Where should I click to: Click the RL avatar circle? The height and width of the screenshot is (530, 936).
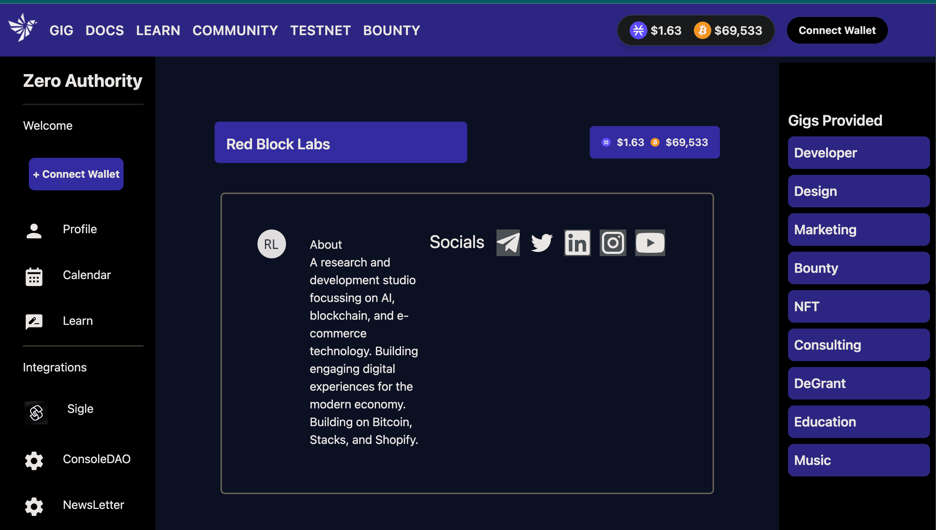tap(272, 244)
